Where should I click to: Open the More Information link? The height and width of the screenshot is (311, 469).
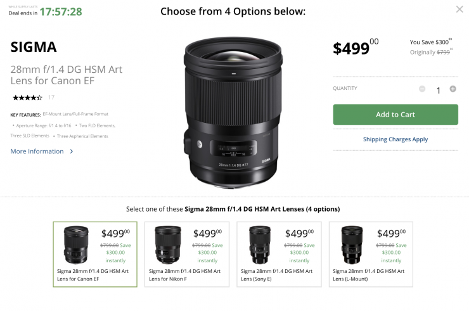(x=37, y=151)
